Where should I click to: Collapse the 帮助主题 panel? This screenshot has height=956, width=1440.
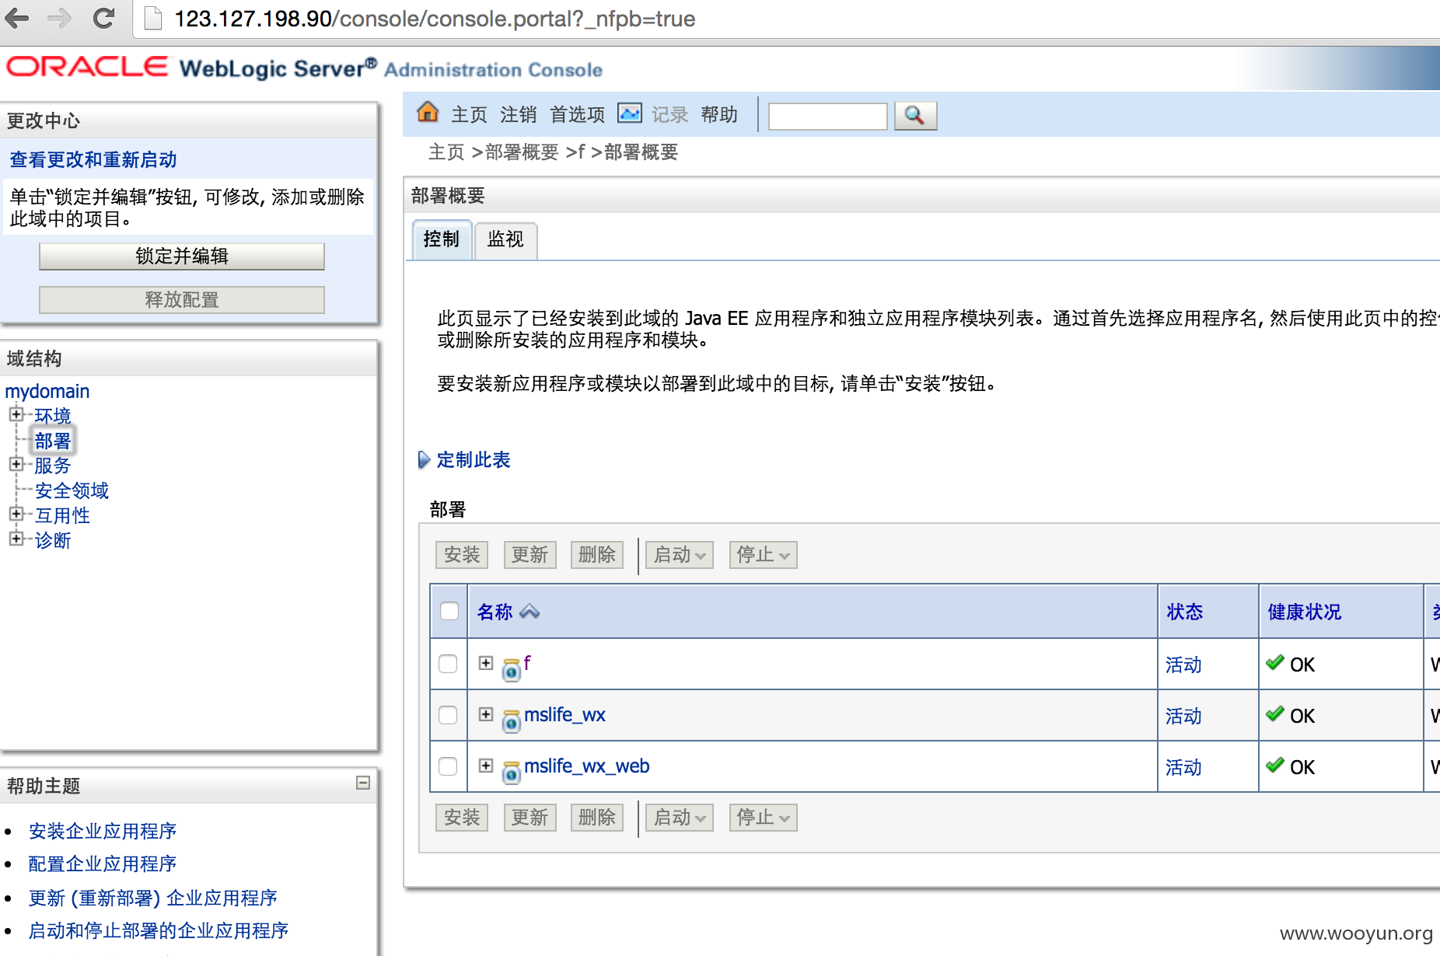click(363, 783)
